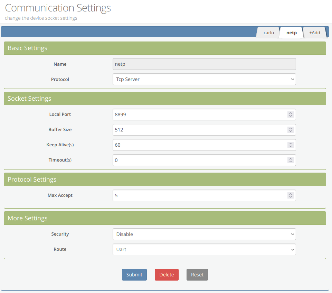This screenshot has width=332, height=293.
Task: Hit the gray Reset button
Action: point(197,275)
